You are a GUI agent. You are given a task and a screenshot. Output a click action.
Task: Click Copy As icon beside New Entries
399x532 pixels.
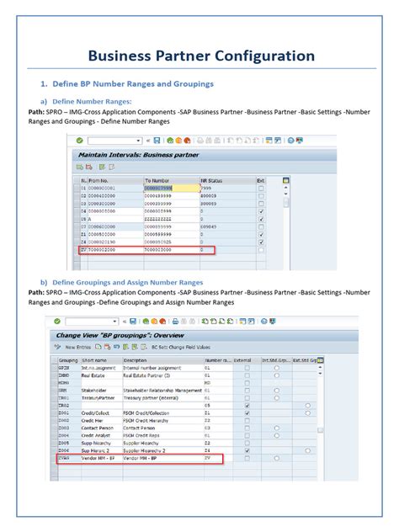(98, 347)
